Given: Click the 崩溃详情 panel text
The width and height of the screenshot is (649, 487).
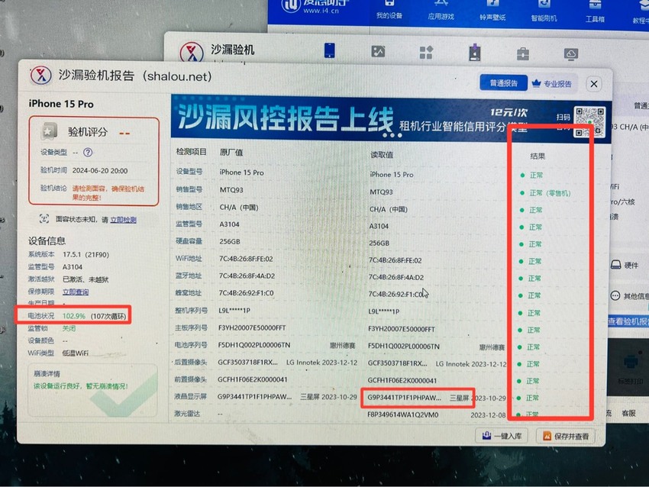Looking at the screenshot, I should click(81, 386).
